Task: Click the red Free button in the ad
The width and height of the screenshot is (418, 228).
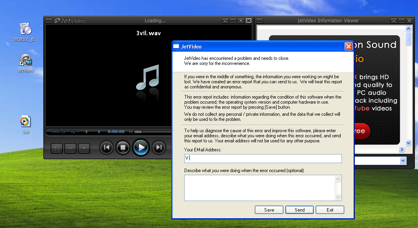Action: point(362,131)
